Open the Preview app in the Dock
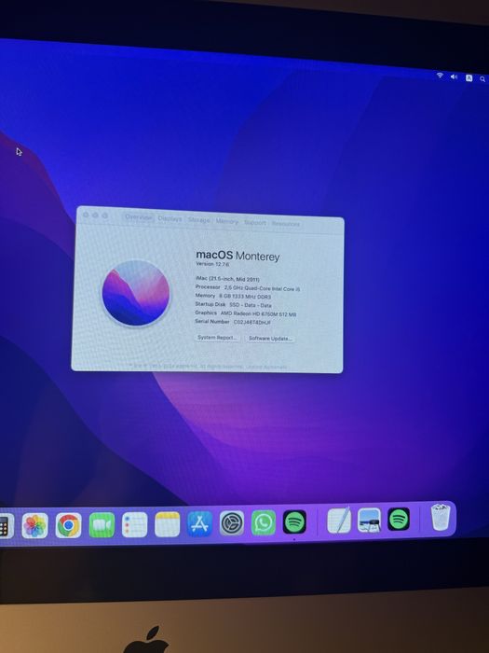489x653 pixels. point(369,521)
